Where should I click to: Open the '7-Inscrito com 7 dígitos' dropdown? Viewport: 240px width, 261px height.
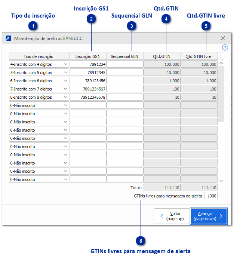click(65, 89)
